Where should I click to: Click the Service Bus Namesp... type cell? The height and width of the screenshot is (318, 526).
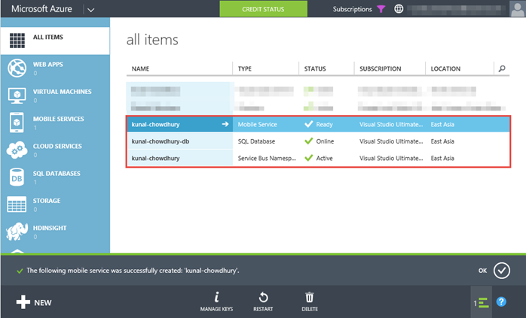pyautogui.click(x=267, y=158)
